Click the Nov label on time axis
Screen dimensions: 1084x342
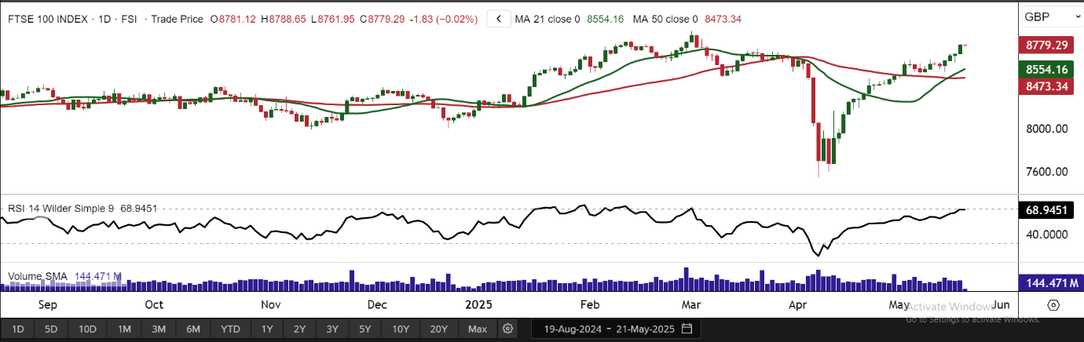click(x=270, y=304)
